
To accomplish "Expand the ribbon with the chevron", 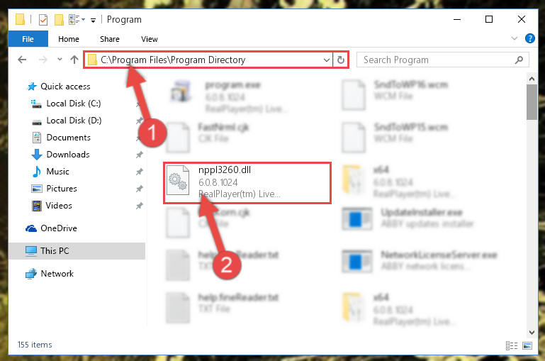I will coord(515,38).
